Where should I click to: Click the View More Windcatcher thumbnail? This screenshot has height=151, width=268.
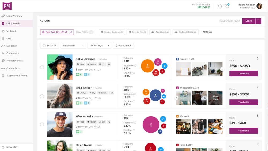(215, 98)
